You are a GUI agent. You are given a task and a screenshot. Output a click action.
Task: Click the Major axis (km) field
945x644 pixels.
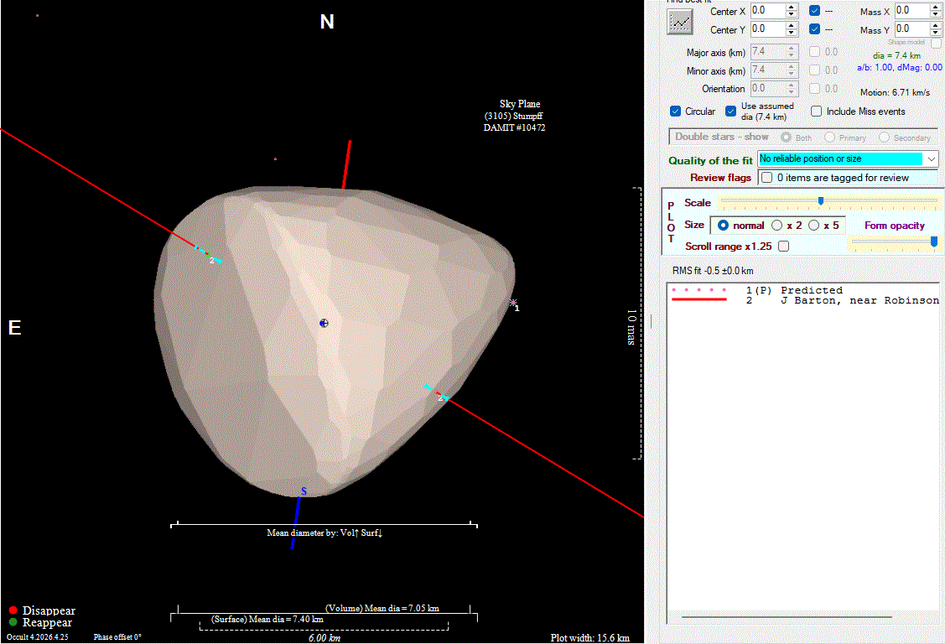[768, 52]
